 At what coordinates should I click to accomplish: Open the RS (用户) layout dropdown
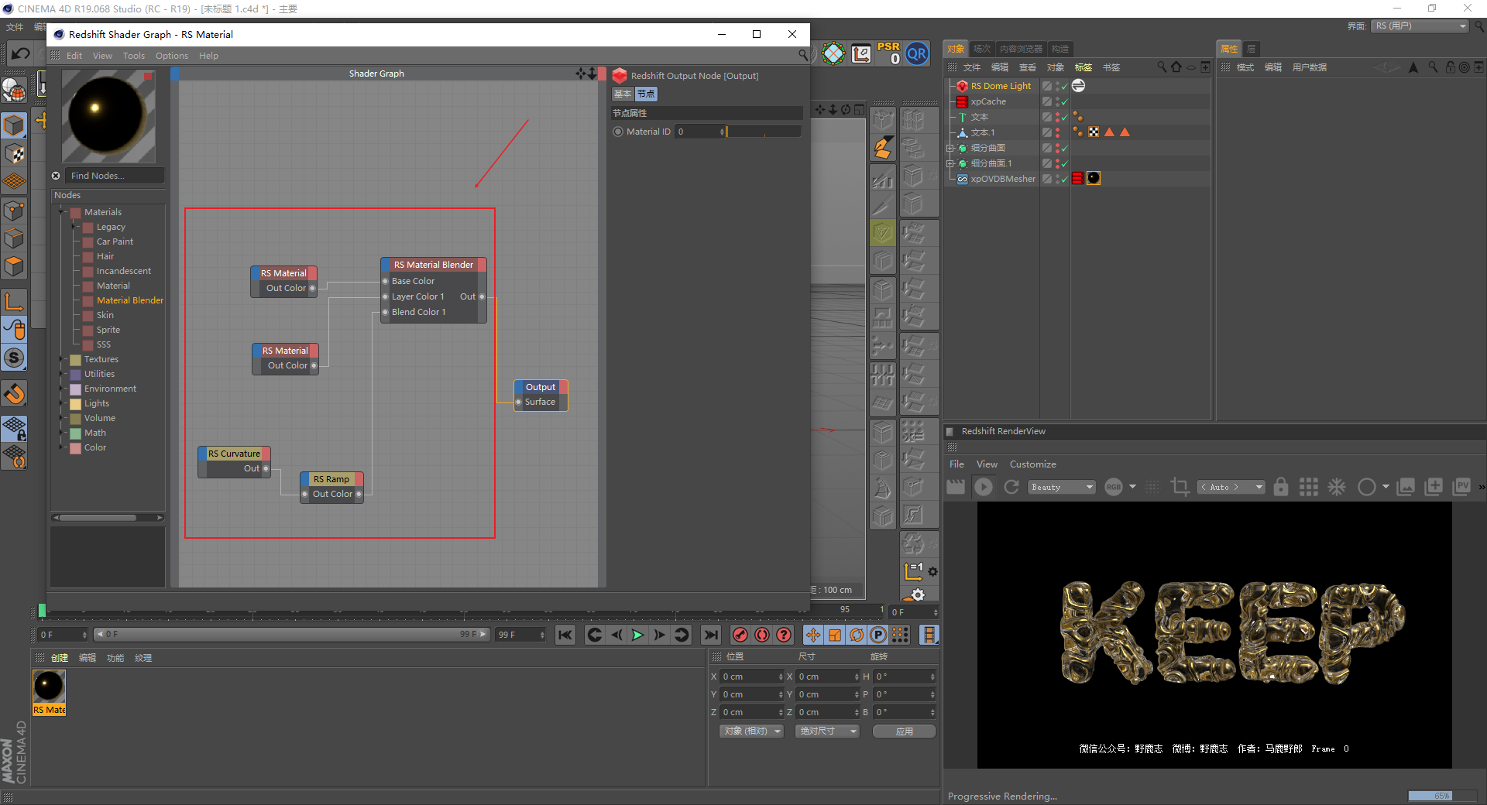(1420, 26)
